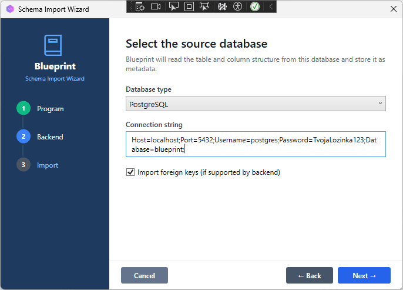Proceed with the Next button
Viewport: 403px width, 290px height.
(364, 275)
